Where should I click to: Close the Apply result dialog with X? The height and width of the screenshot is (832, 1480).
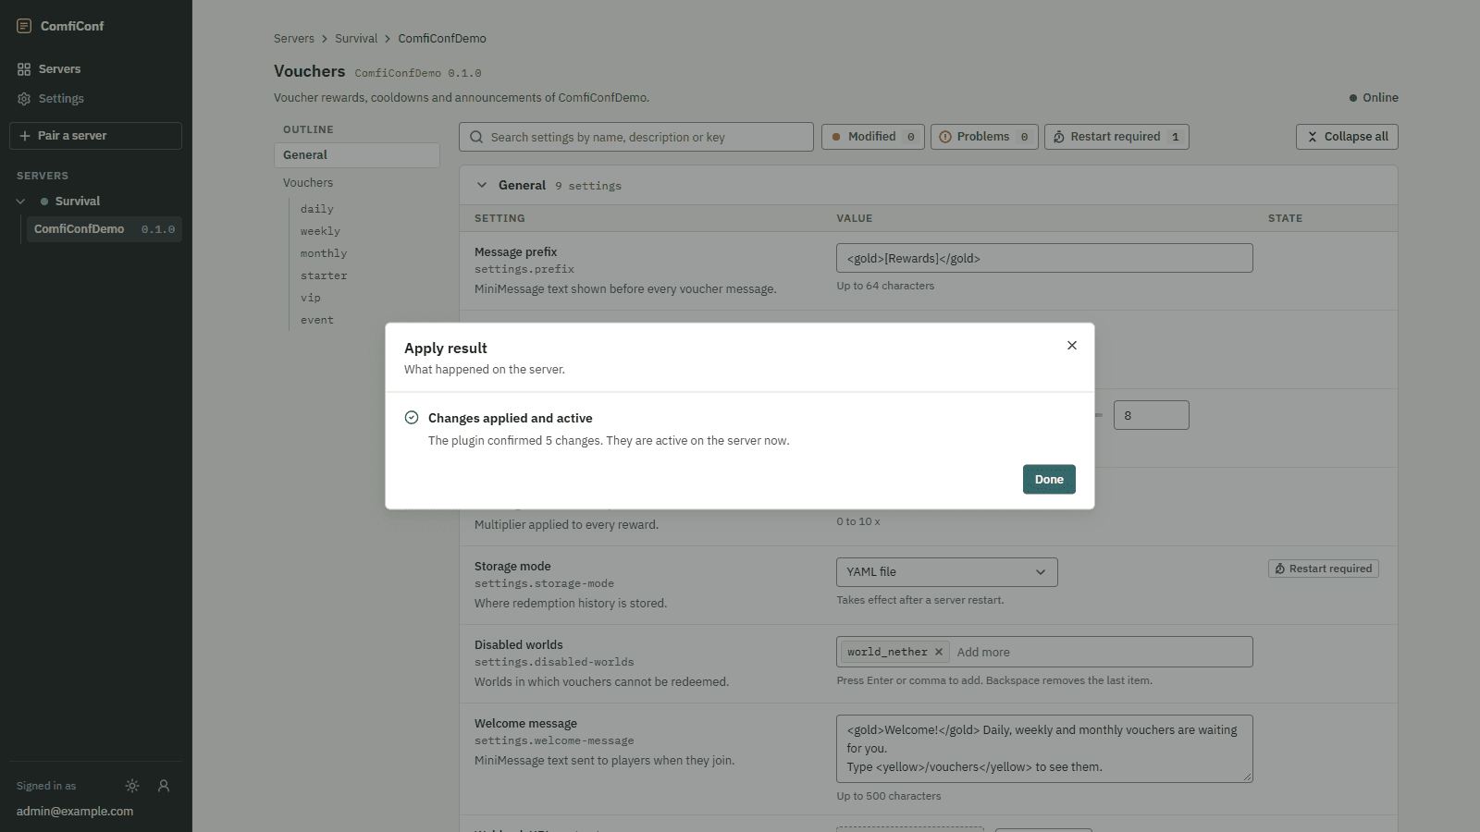(x=1072, y=346)
